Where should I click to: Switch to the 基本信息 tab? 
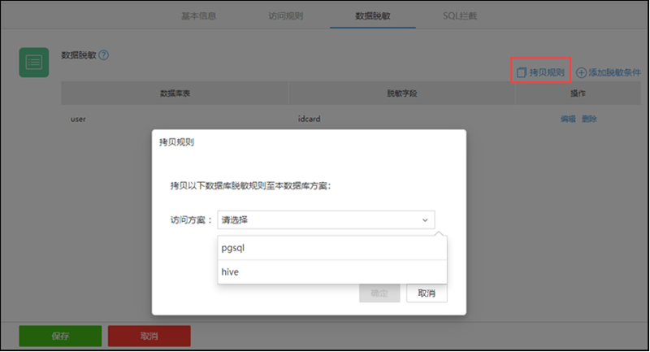click(198, 15)
